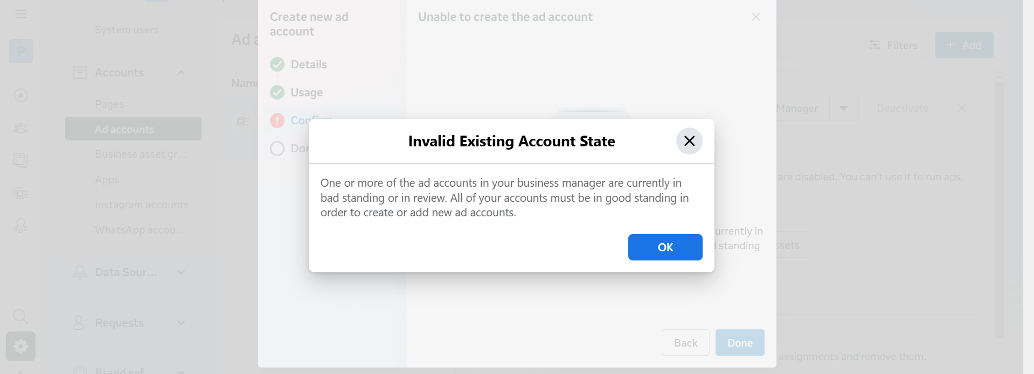Click the Filters sliders icon
Screen dimensions: 1034x374
click(875, 45)
